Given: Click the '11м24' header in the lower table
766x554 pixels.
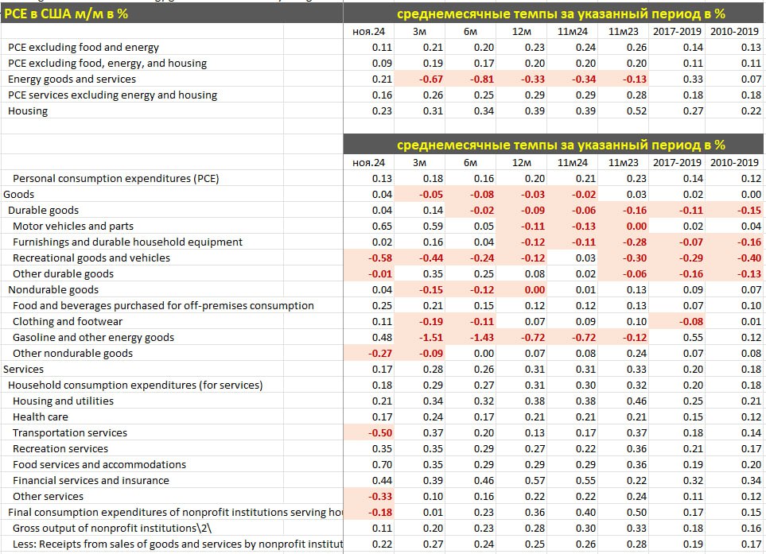Looking at the screenshot, I should pos(573,162).
